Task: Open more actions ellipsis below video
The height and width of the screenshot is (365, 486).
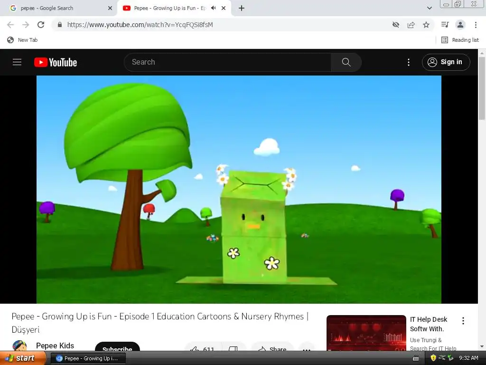Action: 307,347
